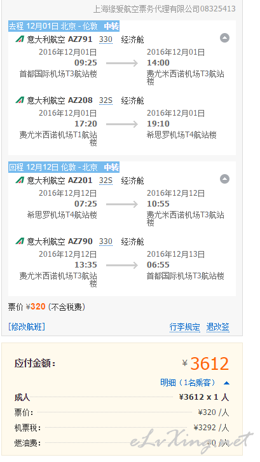This screenshot has width=260, height=462.
Task: Collapse the outbound 北京-伦敦 flight details
Action: (224, 38)
